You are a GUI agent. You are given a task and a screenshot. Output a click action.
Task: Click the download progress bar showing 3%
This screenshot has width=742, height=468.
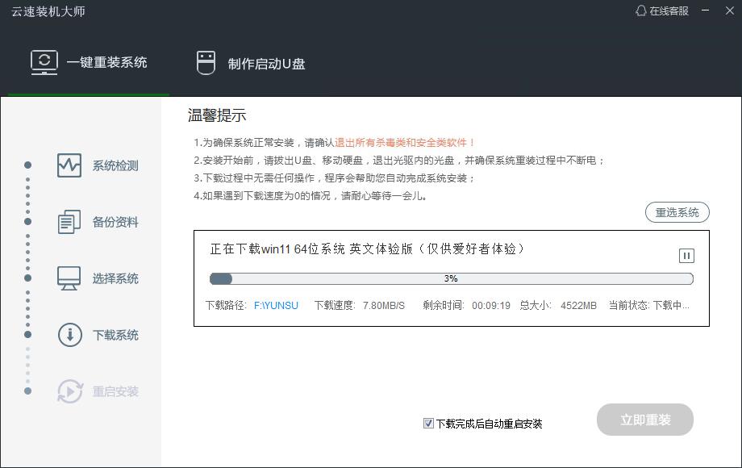click(452, 278)
